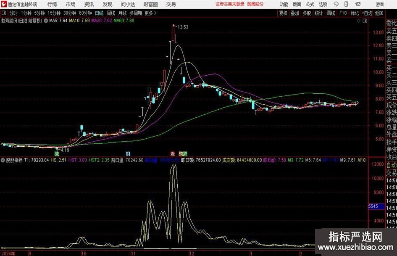
Task: Click 证券交易未登录 login link
Action: 230,4
